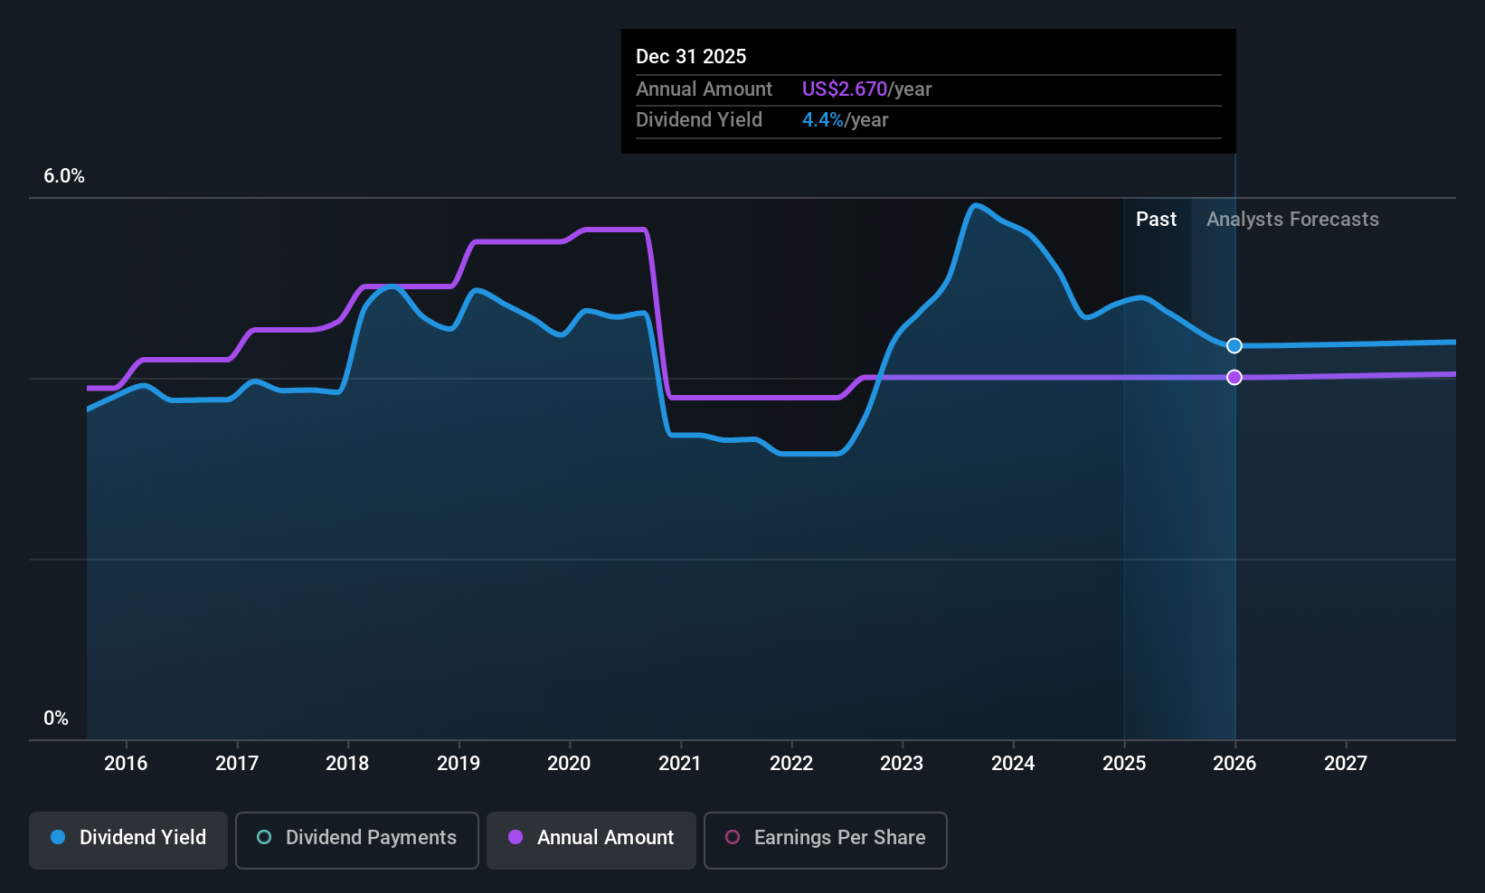Click the teal Dividend Payments circle icon
The width and height of the screenshot is (1485, 893).
click(264, 837)
